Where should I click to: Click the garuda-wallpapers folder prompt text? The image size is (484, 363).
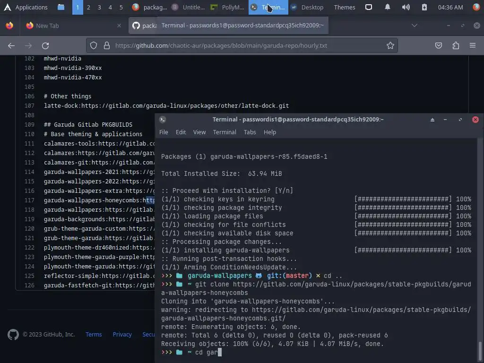point(220,276)
